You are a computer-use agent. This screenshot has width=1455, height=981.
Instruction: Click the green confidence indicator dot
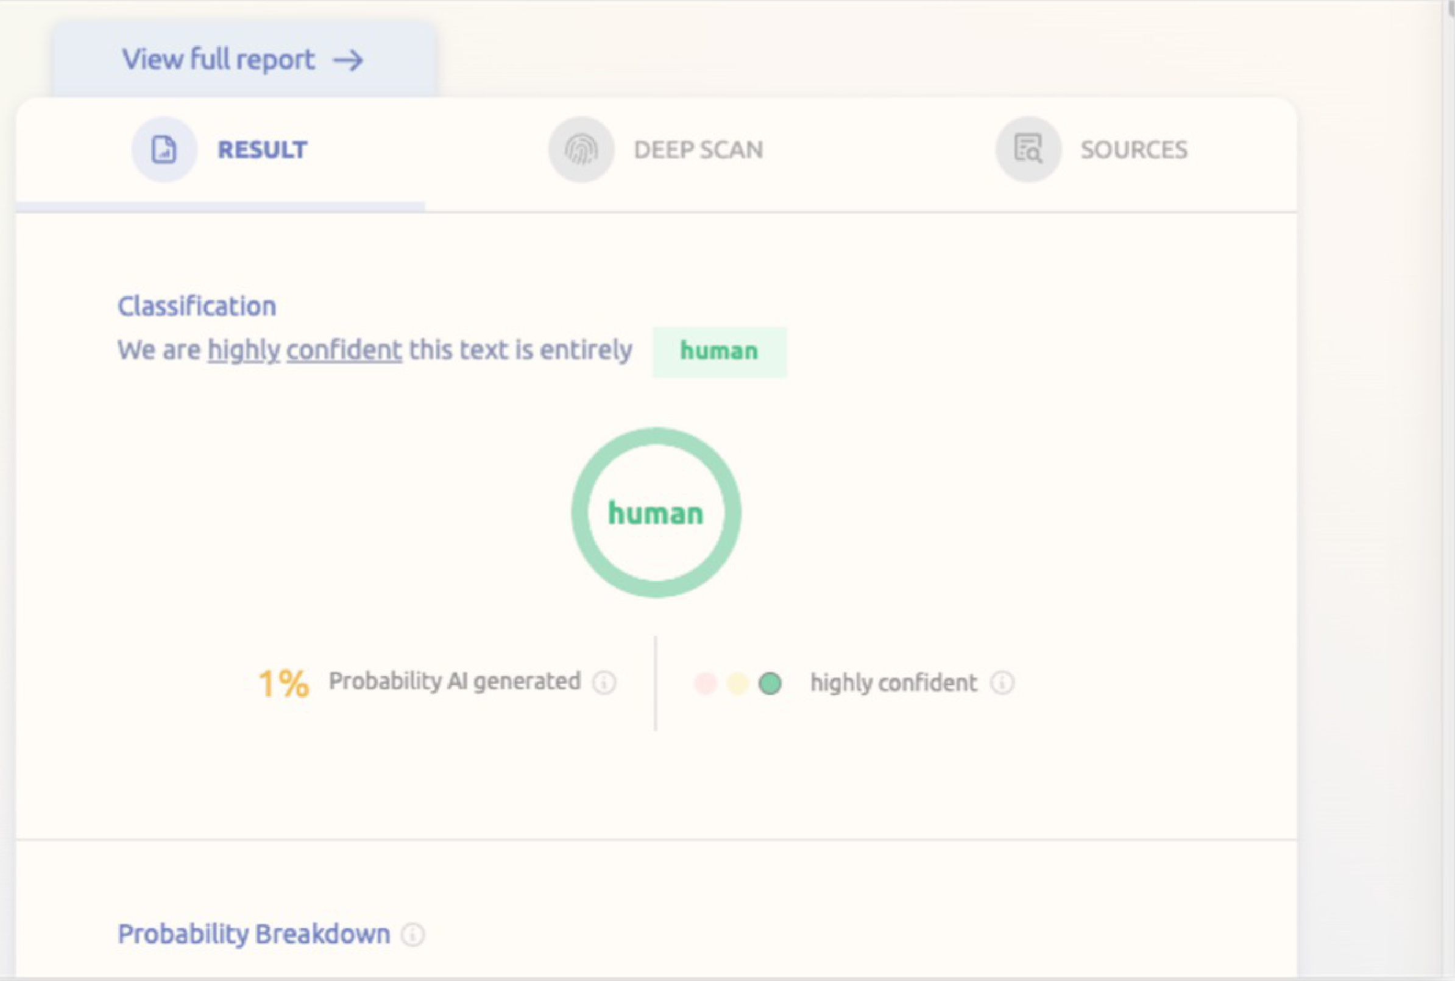(770, 683)
